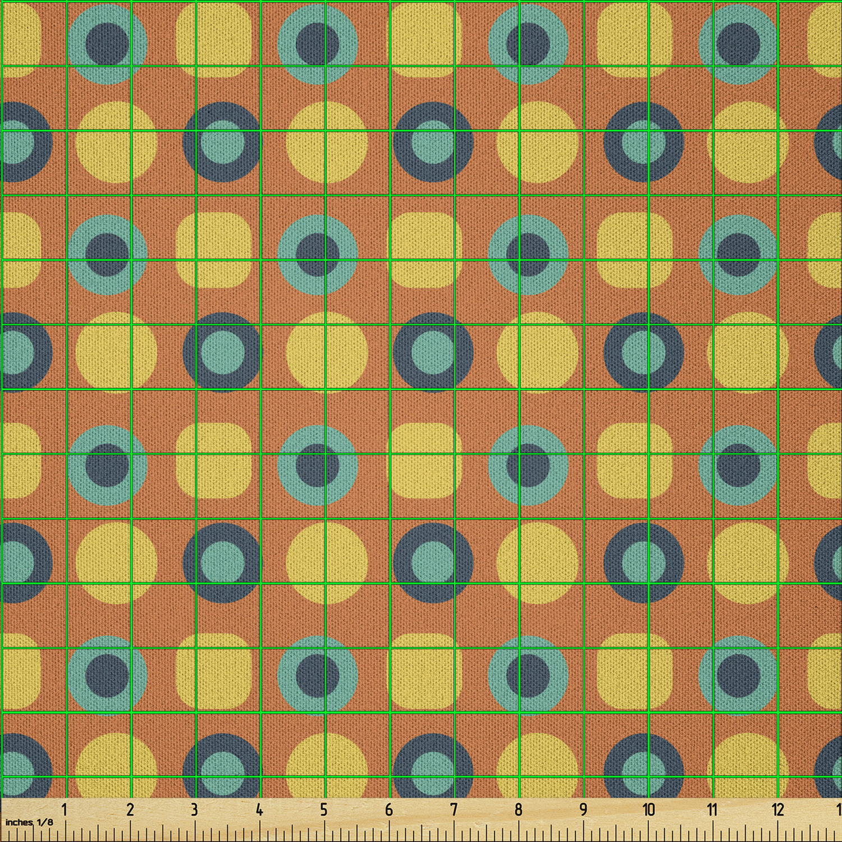Click the number 2 on the ruler
The width and height of the screenshot is (842, 842).
click(x=130, y=809)
